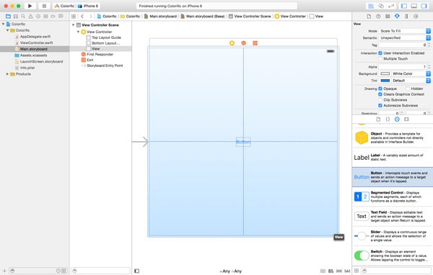Collapse the Colorific project root
This screenshot has height=275, width=433.
tap(4, 24)
